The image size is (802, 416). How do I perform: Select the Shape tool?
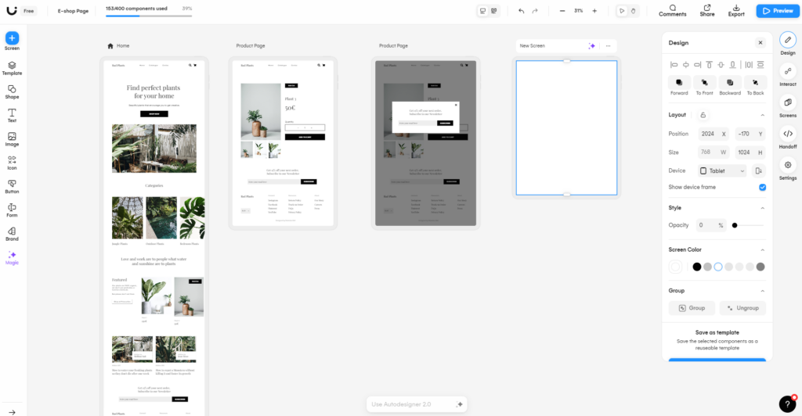coord(12,91)
